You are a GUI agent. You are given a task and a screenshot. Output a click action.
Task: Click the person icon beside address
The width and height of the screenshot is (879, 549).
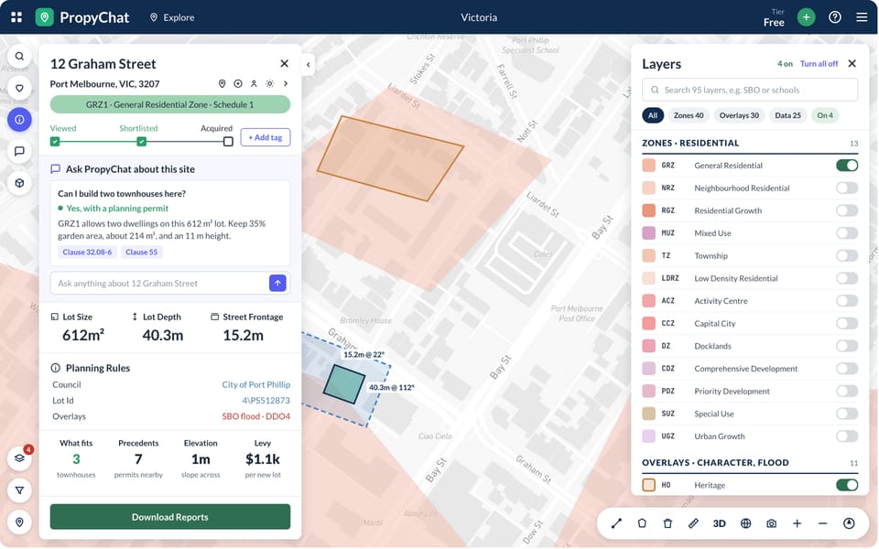(x=254, y=83)
